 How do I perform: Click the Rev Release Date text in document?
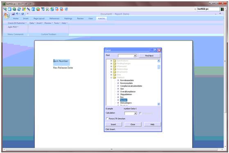point(63,68)
